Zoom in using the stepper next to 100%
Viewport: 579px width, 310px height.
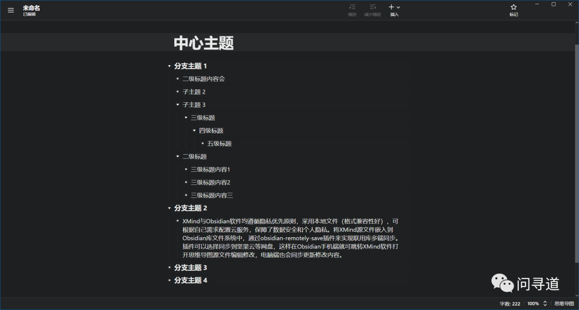pos(545,301)
